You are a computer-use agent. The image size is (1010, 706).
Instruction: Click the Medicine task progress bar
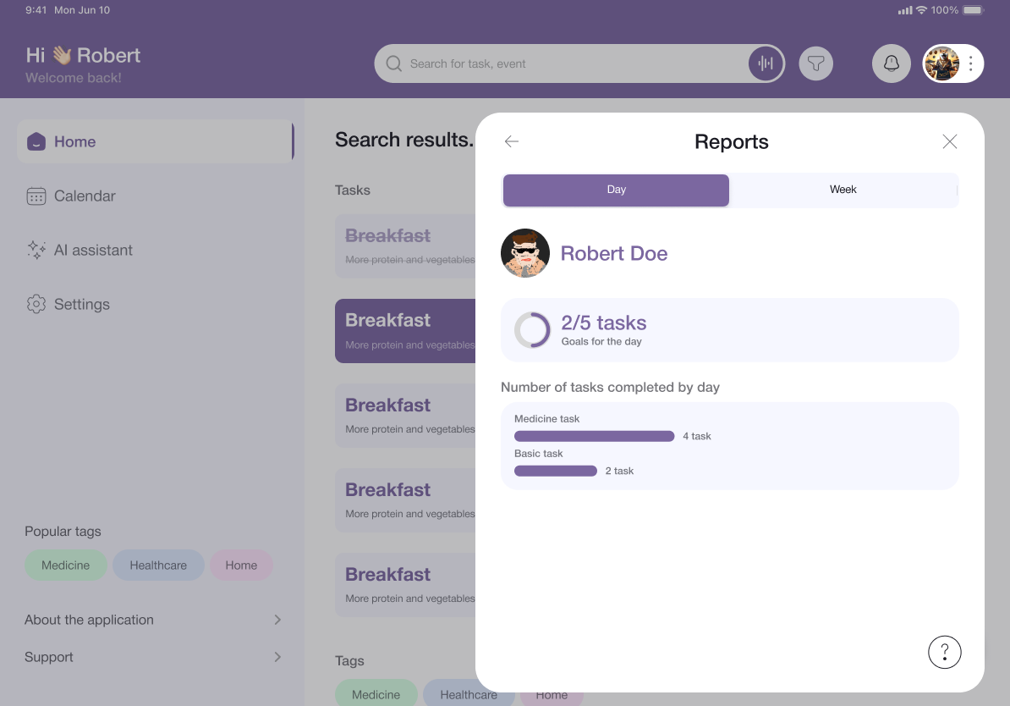tap(594, 436)
